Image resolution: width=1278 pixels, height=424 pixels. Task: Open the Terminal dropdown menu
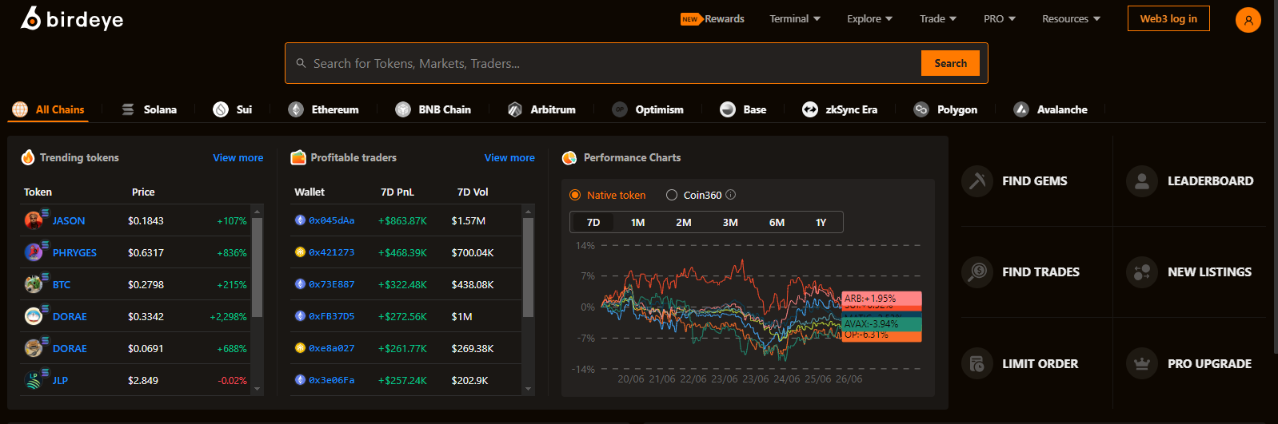[x=795, y=18]
